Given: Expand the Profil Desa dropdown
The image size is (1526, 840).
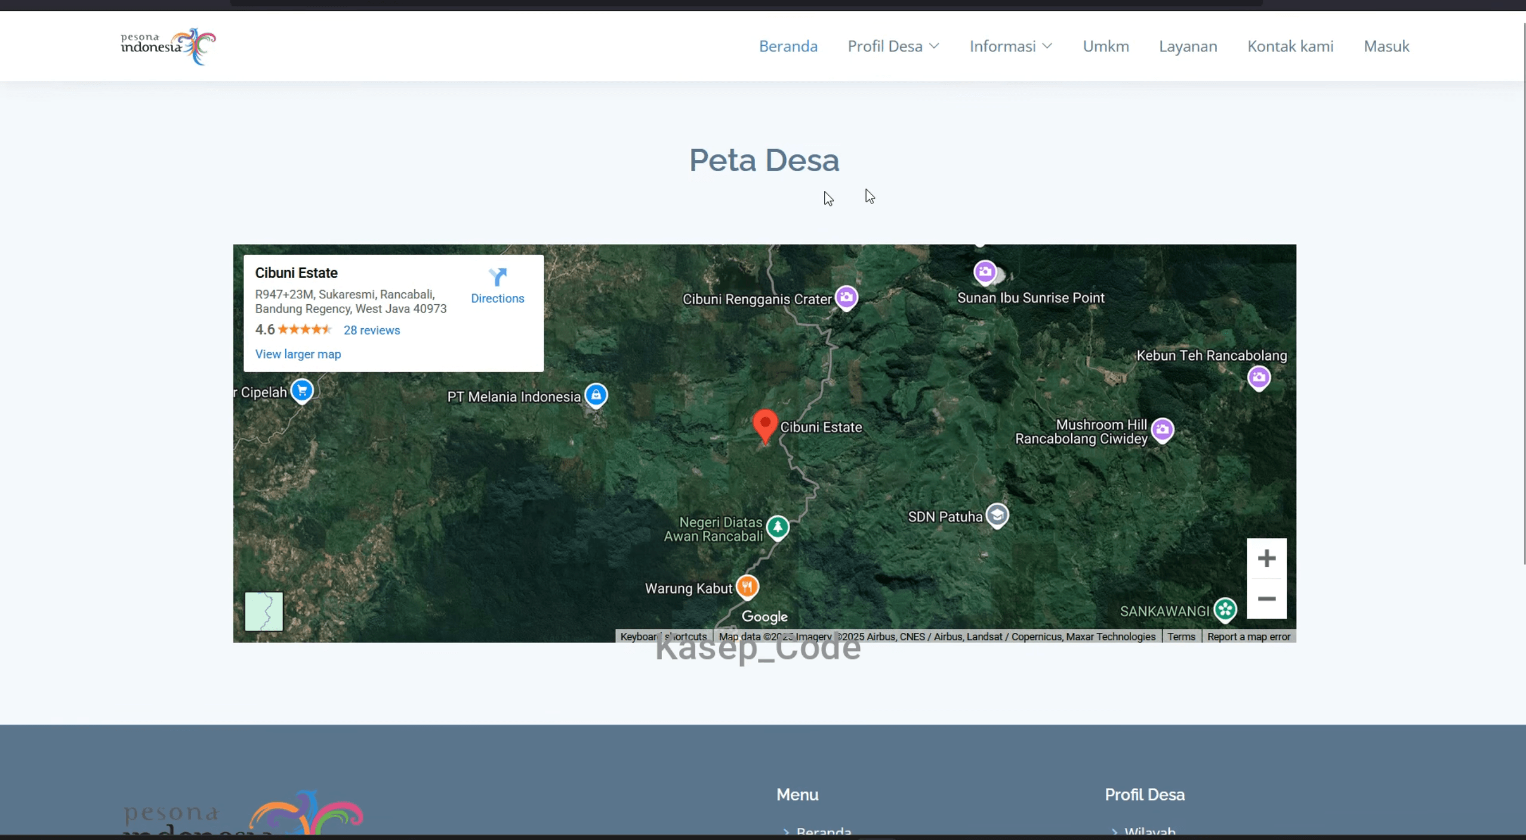Looking at the screenshot, I should pyautogui.click(x=893, y=46).
